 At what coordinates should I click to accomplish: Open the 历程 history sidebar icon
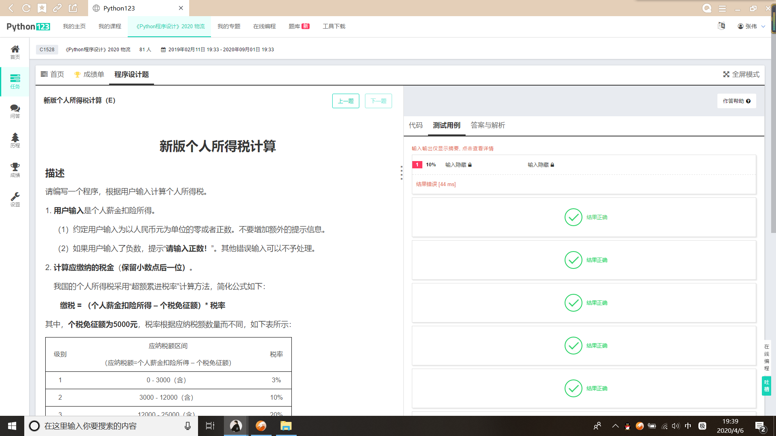(x=15, y=140)
